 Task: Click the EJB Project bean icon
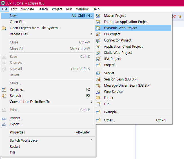pos(98,34)
